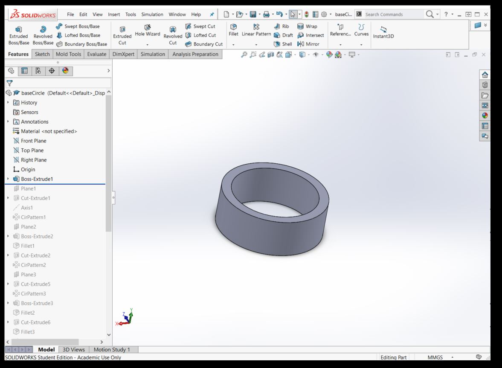This screenshot has width=502, height=368.
Task: Expand the Boss-Extrude1 feature
Action: tap(8, 179)
